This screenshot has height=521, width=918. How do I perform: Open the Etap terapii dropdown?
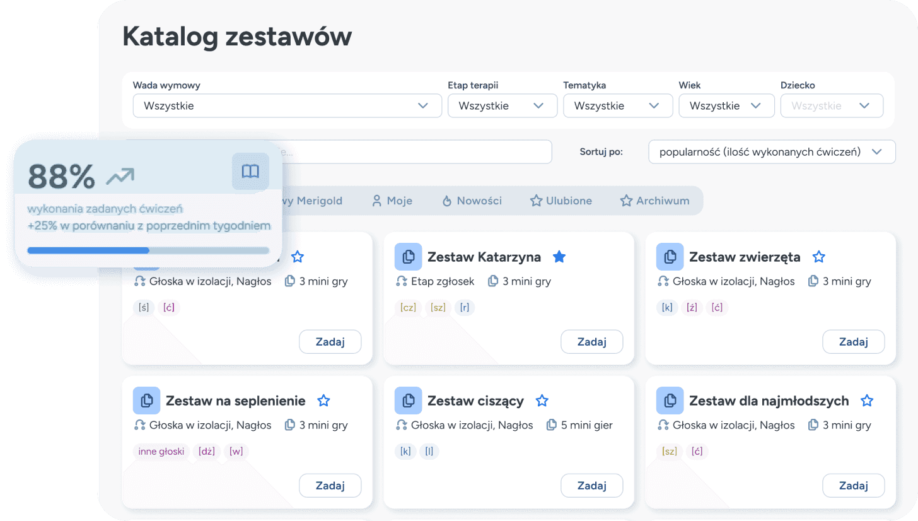point(502,106)
